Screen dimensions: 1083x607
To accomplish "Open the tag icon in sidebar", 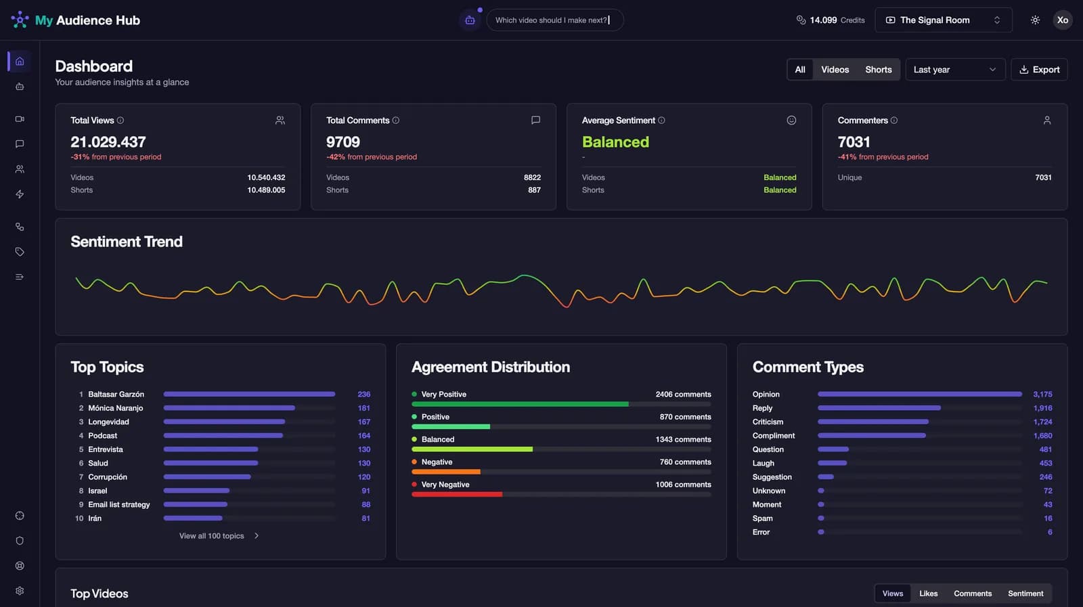I will coord(20,252).
